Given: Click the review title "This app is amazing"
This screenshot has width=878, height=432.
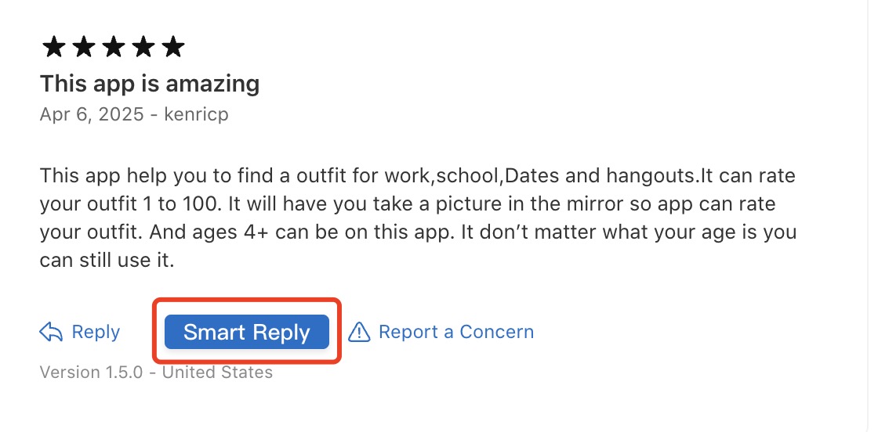Looking at the screenshot, I should pos(150,83).
